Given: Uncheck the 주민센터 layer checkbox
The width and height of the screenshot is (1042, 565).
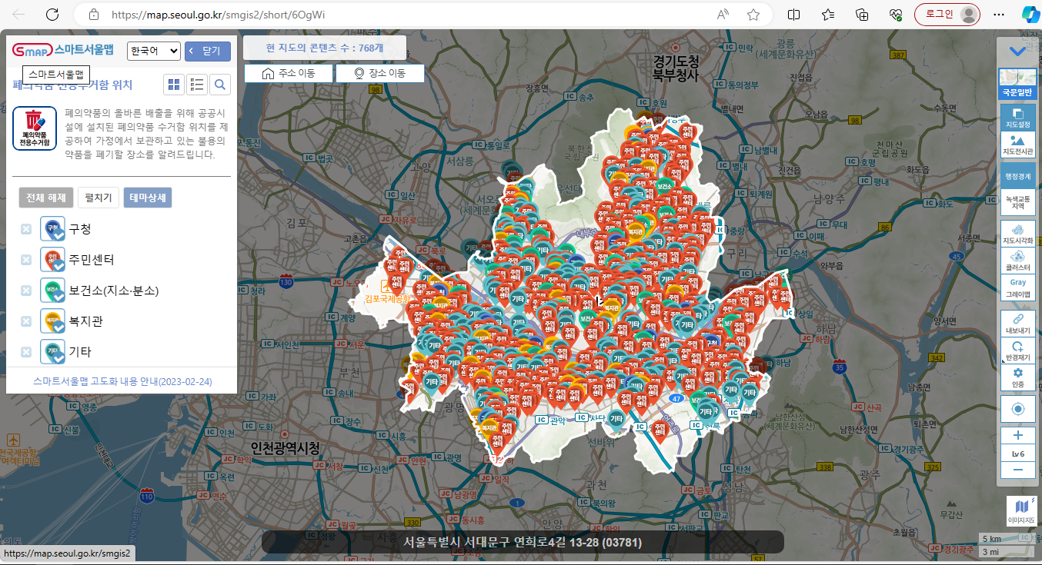Looking at the screenshot, I should pos(26,260).
